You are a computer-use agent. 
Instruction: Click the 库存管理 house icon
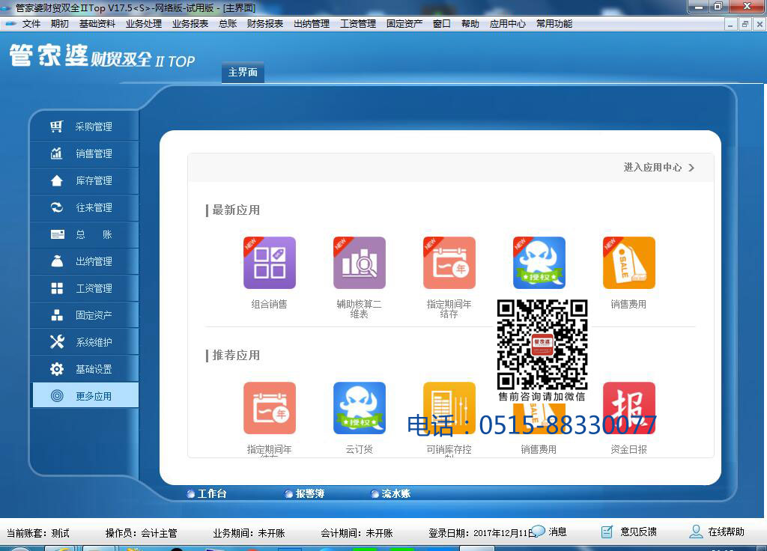(x=57, y=180)
